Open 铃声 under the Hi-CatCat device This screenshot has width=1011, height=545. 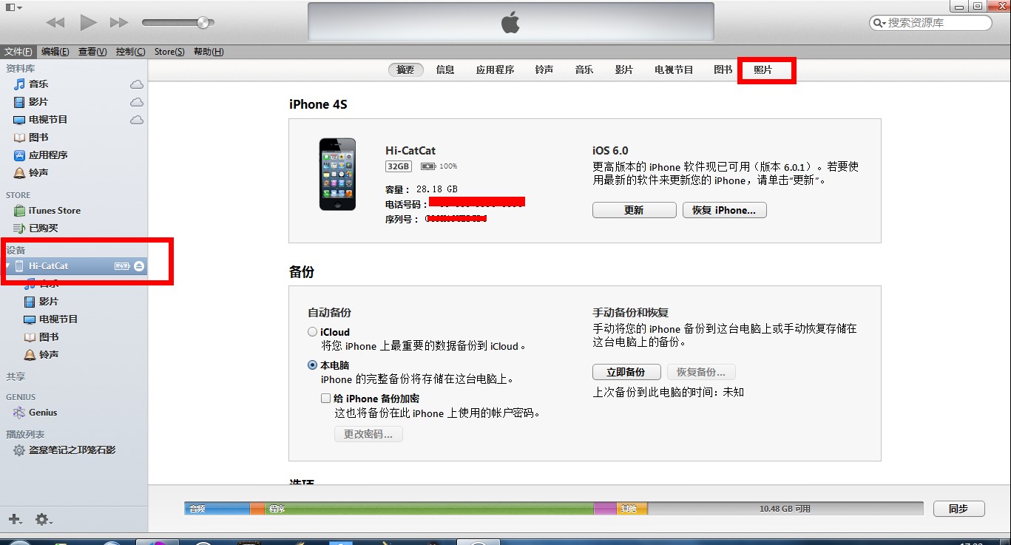click(x=48, y=355)
